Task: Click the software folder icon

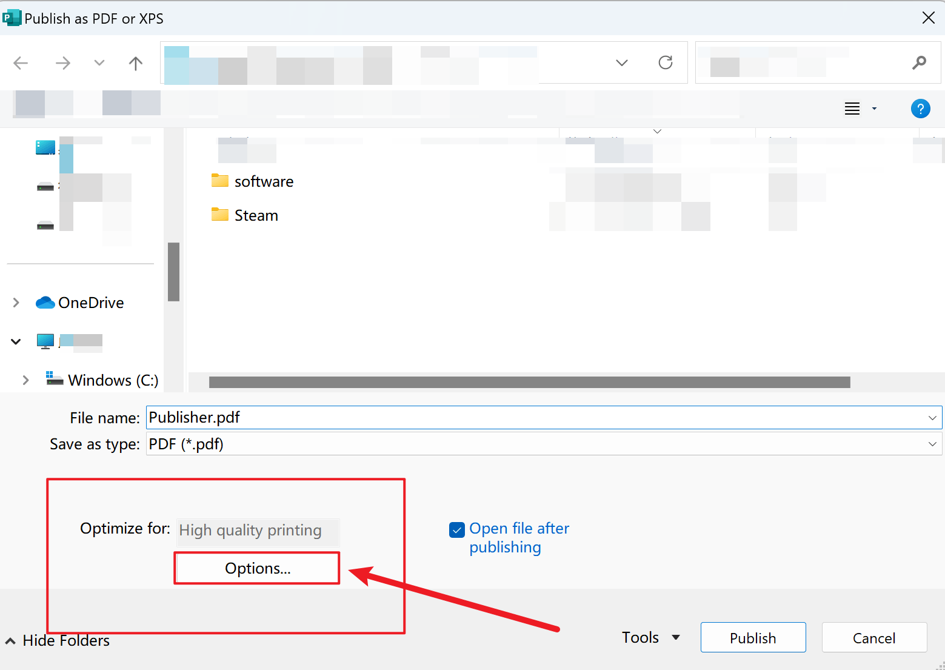Action: pos(220,180)
